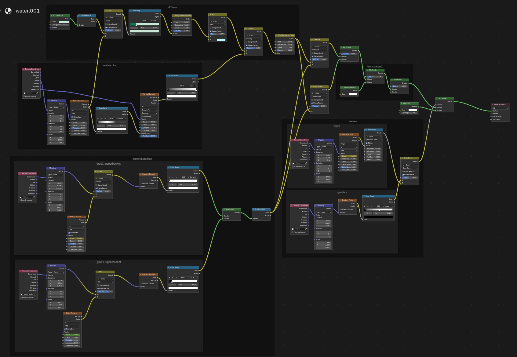Open the Smooth F1 feature dropdown in Voronoi Texture
Screen dimensions: 517x357
tap(149, 110)
